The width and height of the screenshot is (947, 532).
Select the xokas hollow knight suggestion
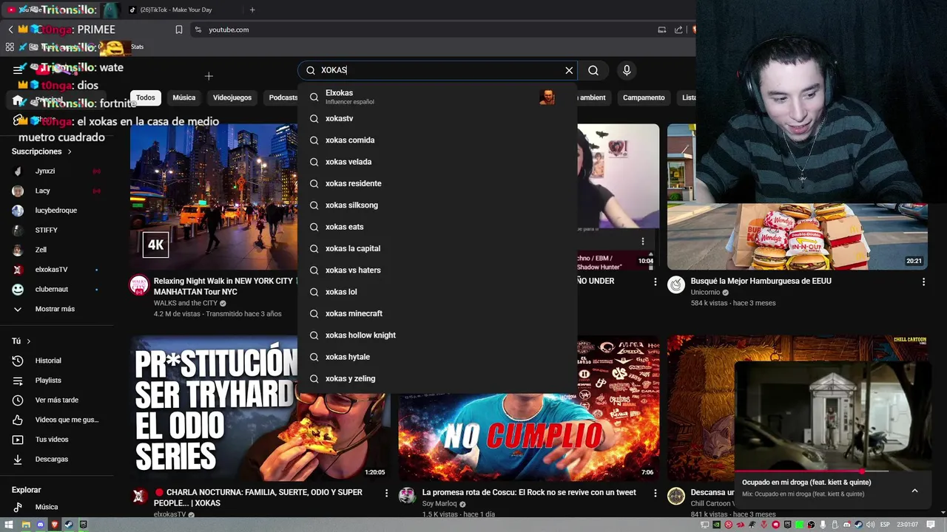tap(437, 335)
